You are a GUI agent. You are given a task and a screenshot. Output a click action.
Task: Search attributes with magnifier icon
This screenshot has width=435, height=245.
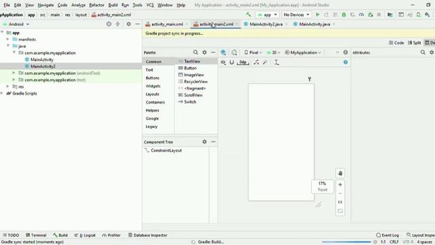click(423, 52)
